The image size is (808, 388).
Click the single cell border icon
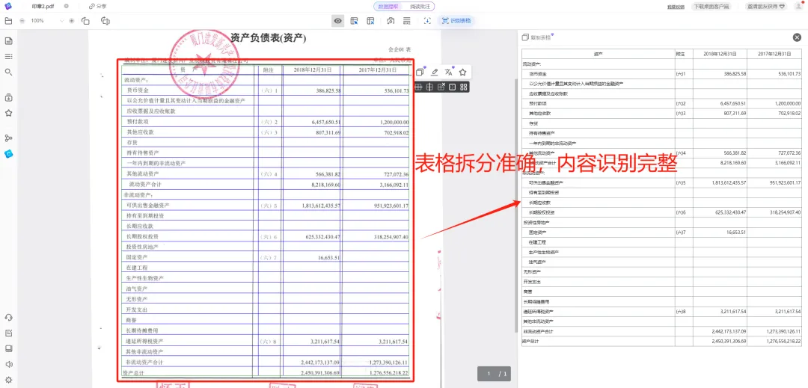453,87
